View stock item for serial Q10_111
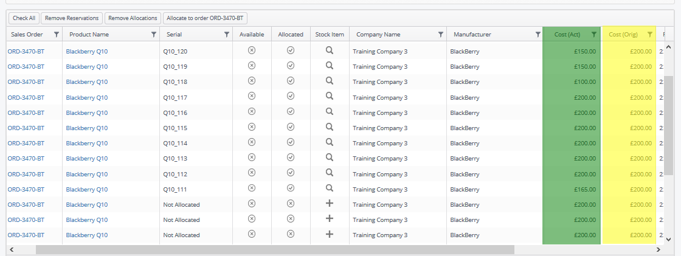Image resolution: width=681 pixels, height=256 pixels. pyautogui.click(x=330, y=188)
